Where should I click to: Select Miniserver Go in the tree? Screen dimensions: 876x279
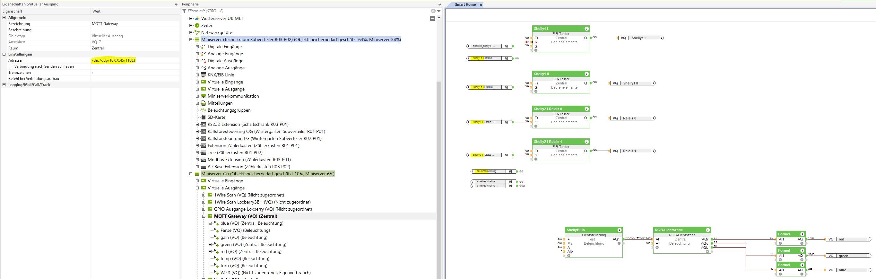pos(267,174)
